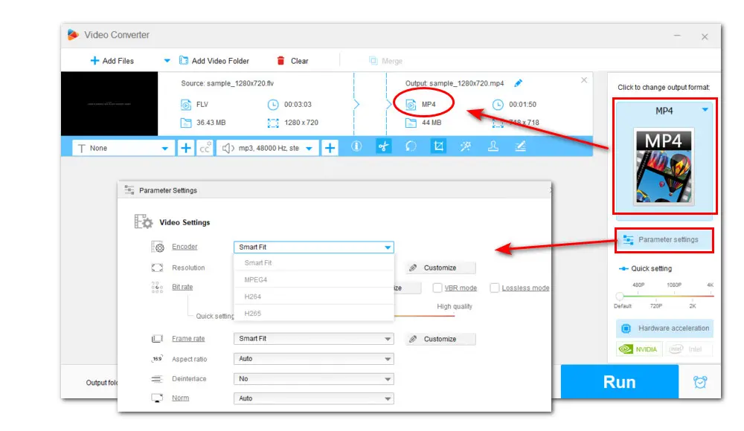Open the audio track mp3 dropdown
This screenshot has width=744, height=431.
267,148
